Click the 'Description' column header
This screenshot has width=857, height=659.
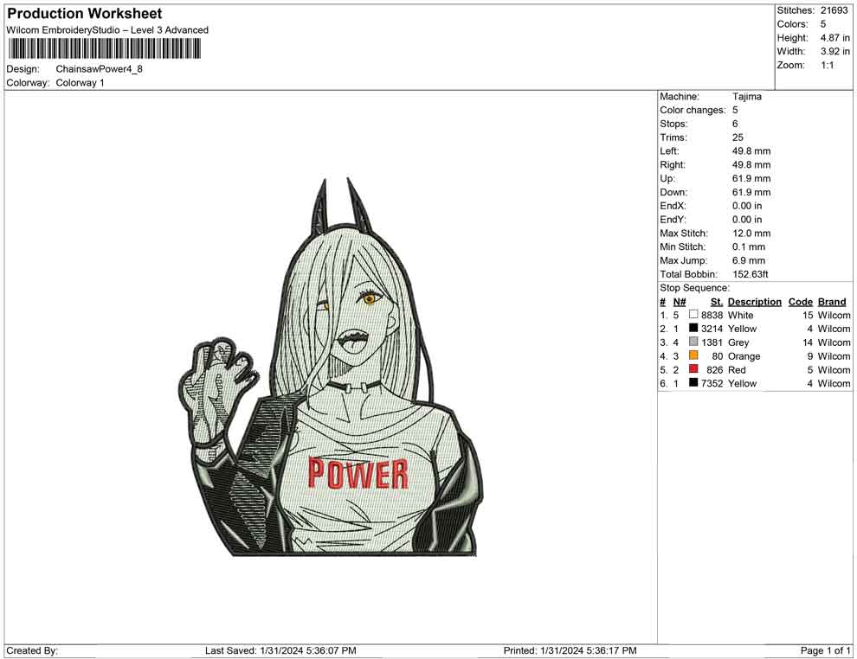click(x=755, y=302)
